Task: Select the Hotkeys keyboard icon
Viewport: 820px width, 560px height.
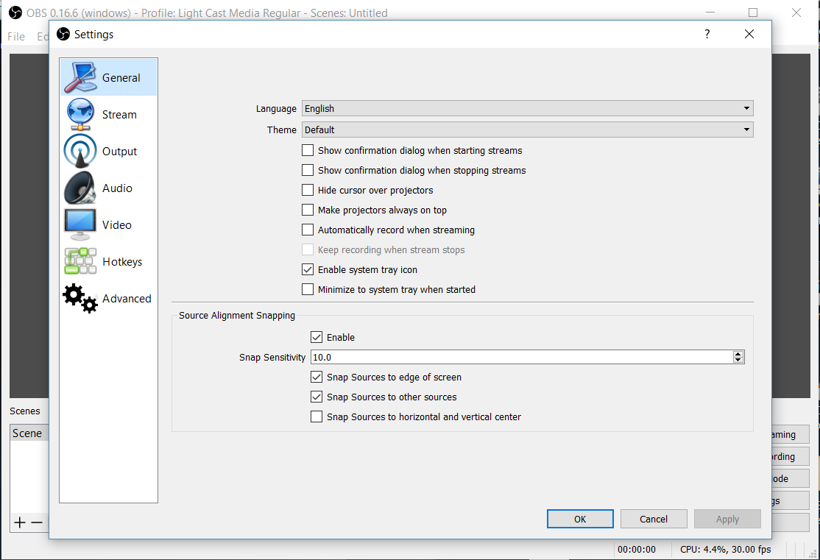Action: point(80,261)
